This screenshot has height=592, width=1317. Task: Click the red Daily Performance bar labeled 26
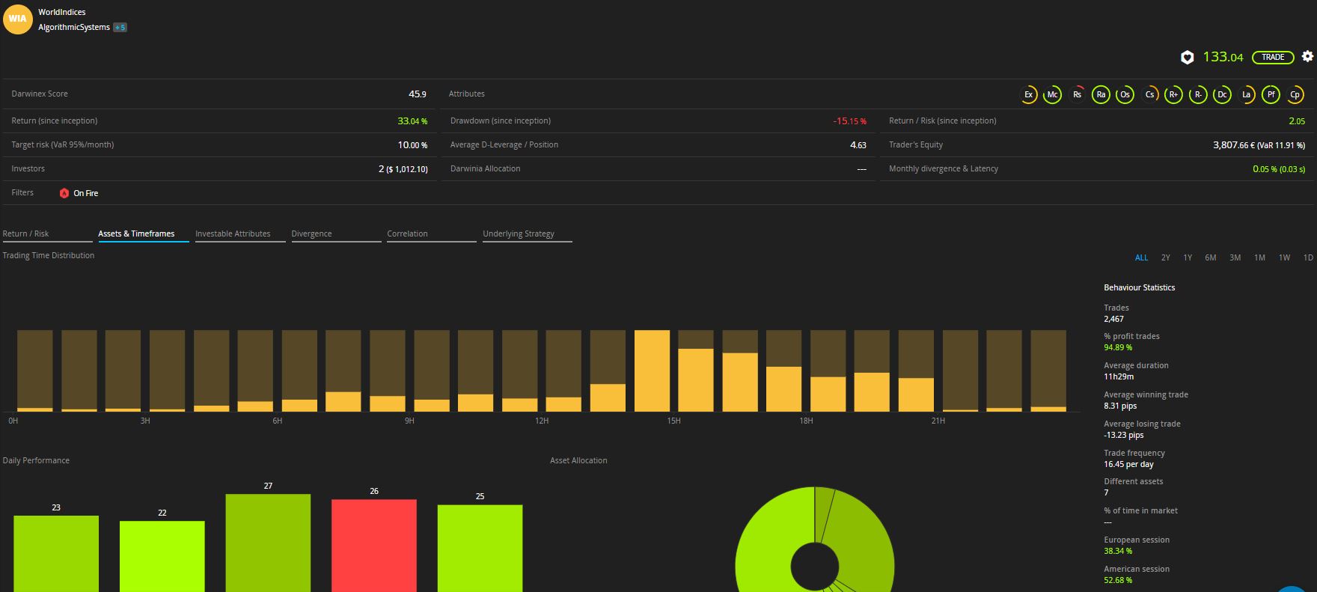pos(373,545)
